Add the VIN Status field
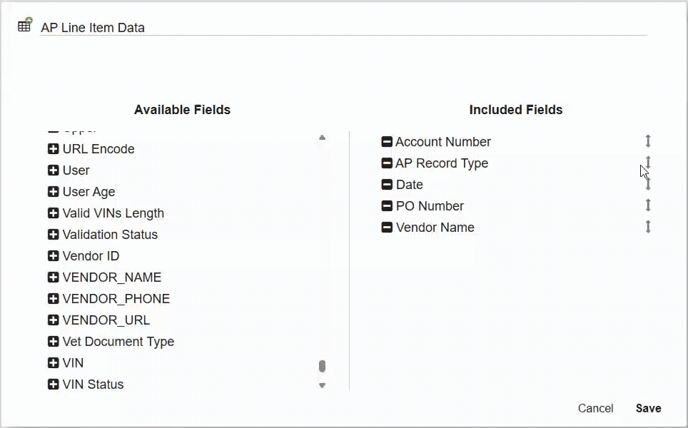The height and width of the screenshot is (428, 688). pyautogui.click(x=53, y=384)
